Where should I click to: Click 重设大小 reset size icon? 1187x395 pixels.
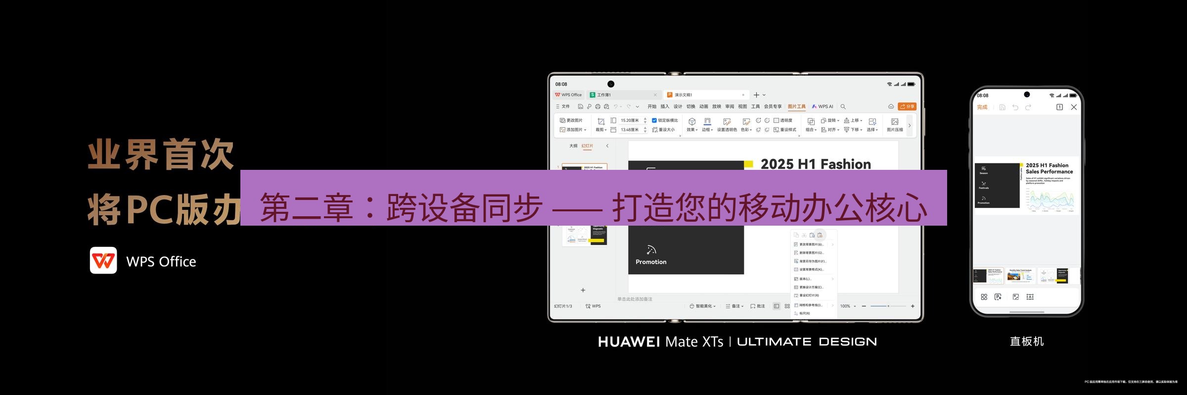click(x=663, y=130)
